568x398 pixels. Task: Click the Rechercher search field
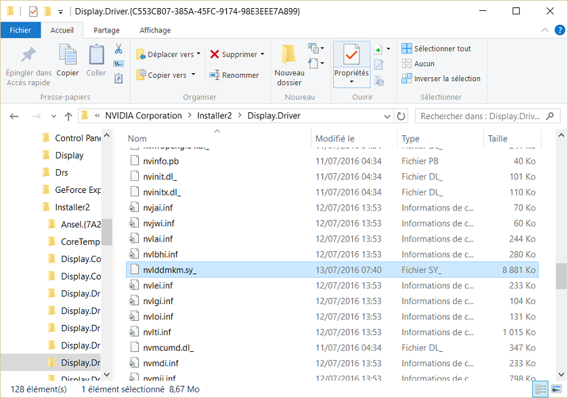click(x=481, y=116)
